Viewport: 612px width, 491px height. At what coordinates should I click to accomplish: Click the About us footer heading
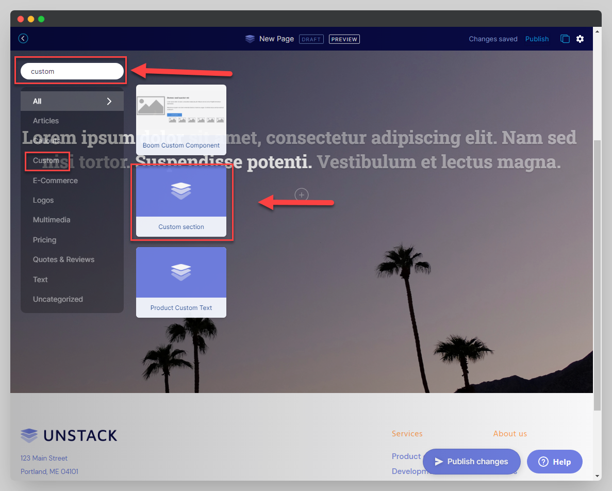click(x=510, y=434)
